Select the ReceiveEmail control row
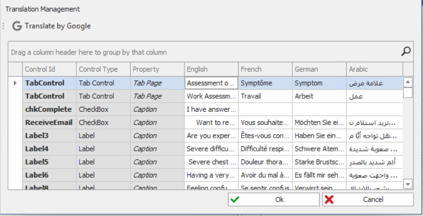The width and height of the screenshot is (423, 216). (49, 122)
